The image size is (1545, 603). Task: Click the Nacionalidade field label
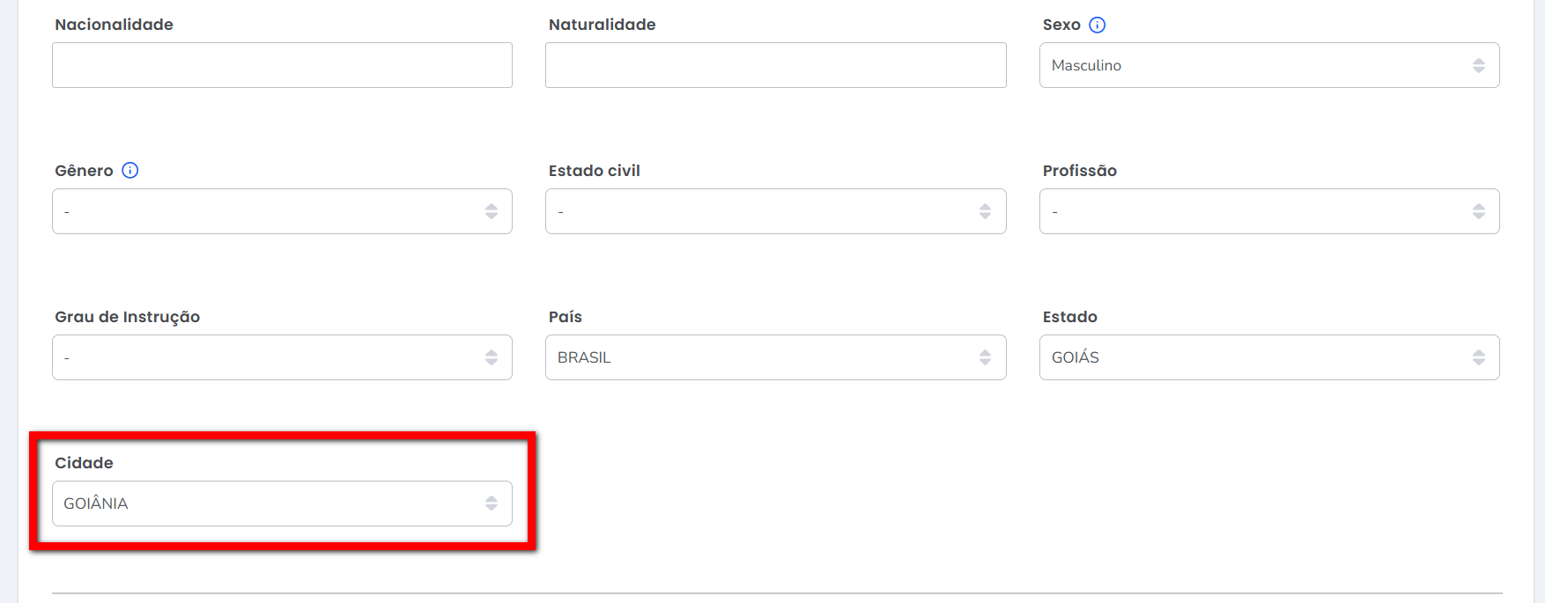114,25
